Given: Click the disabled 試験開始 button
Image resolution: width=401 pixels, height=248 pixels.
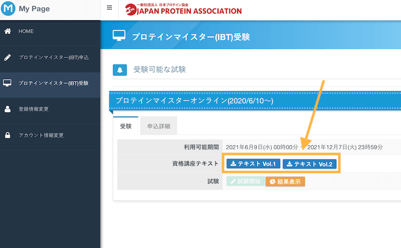Looking at the screenshot, I should (x=246, y=181).
